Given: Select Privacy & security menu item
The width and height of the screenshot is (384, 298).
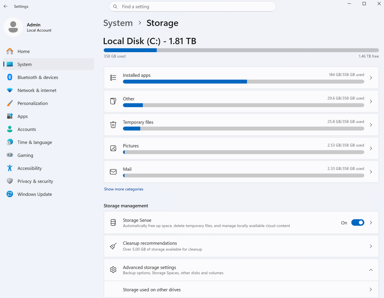Looking at the screenshot, I should click(49, 181).
